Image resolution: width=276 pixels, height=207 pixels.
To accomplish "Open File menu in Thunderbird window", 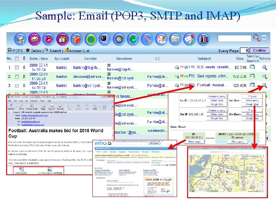I will 10,101.
